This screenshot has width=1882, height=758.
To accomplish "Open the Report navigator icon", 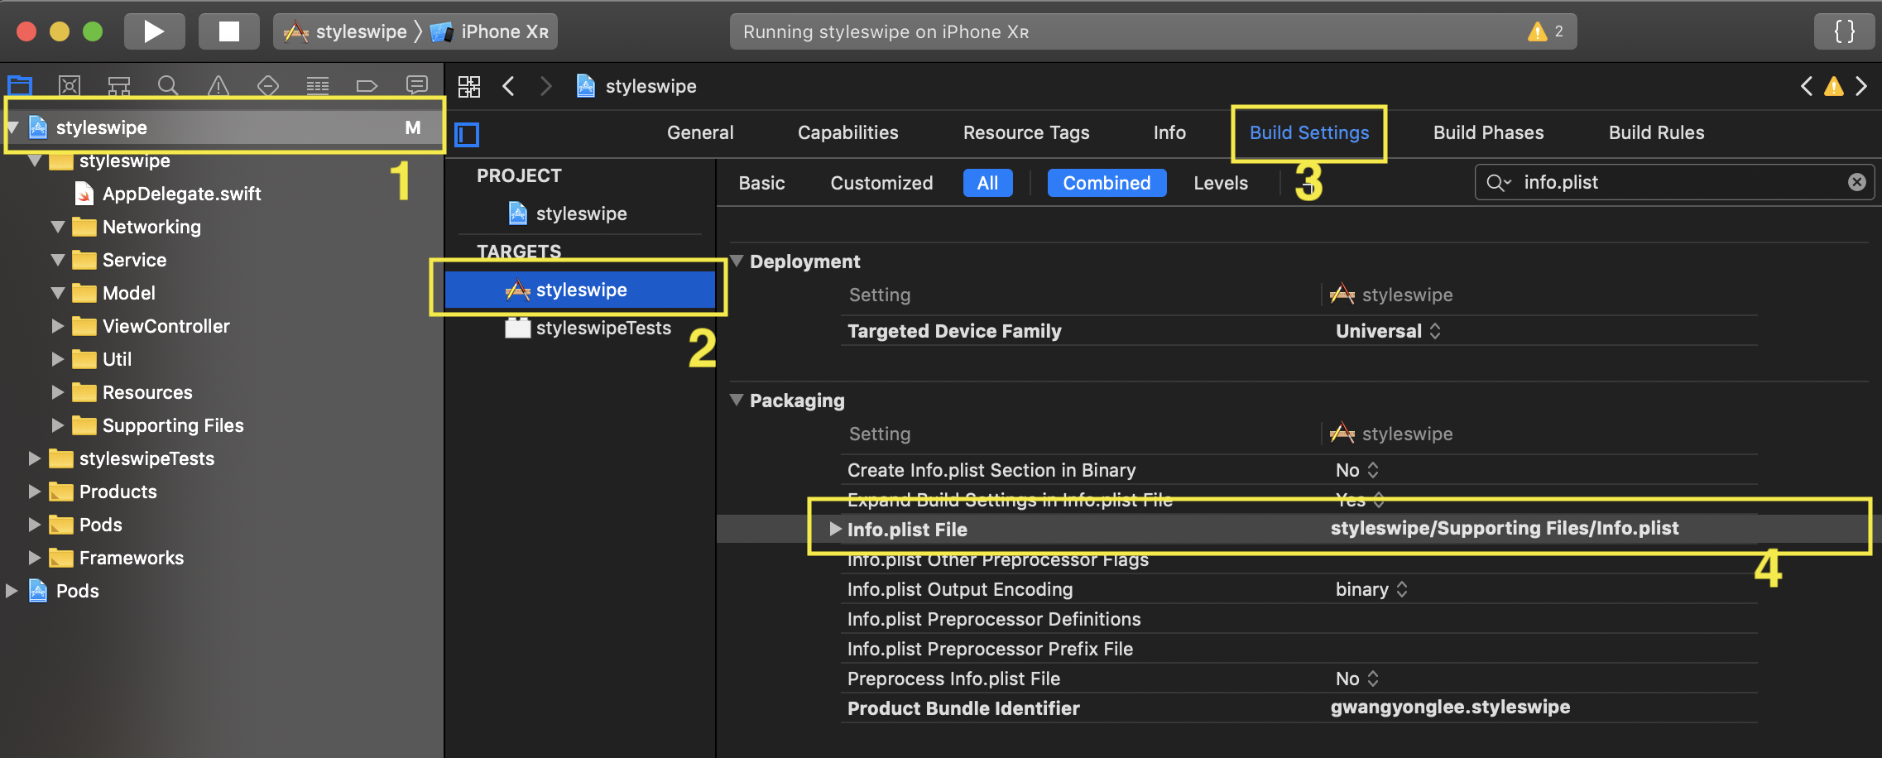I will pyautogui.click(x=417, y=85).
